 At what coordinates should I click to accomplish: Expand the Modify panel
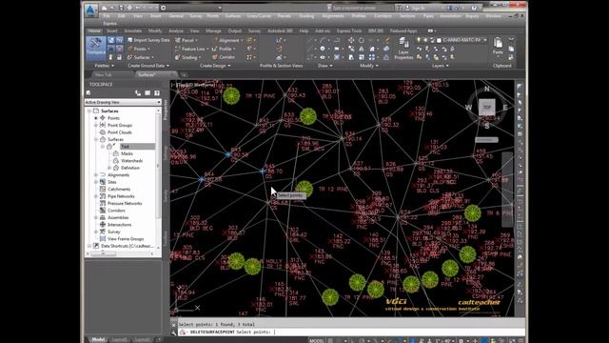coord(368,66)
